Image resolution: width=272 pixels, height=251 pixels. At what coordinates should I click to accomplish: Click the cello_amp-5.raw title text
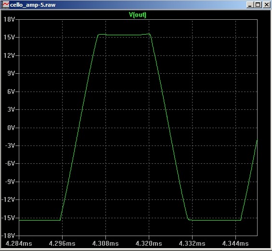[33, 5]
